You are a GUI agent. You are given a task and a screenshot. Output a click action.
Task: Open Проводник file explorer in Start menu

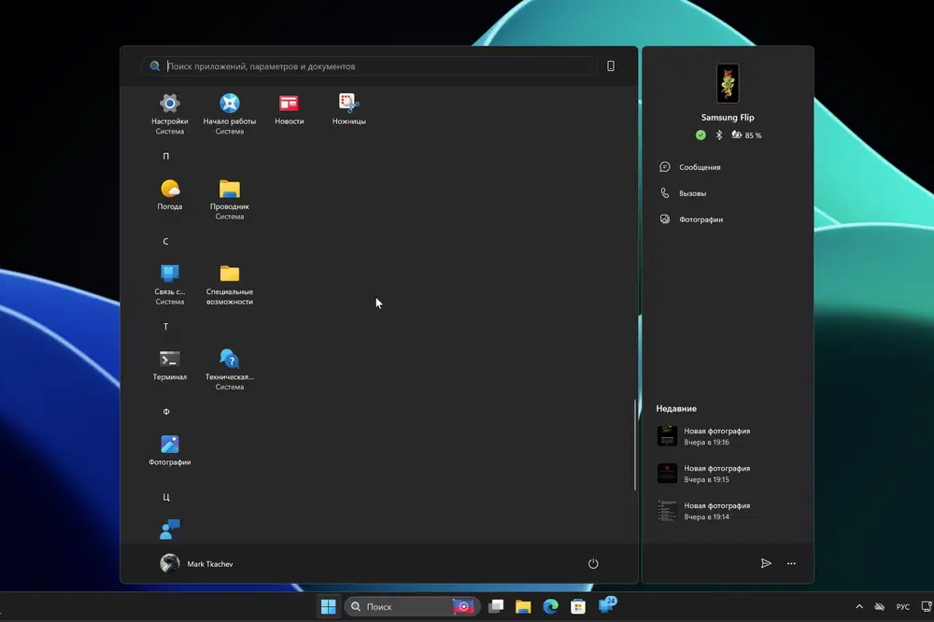click(x=230, y=199)
